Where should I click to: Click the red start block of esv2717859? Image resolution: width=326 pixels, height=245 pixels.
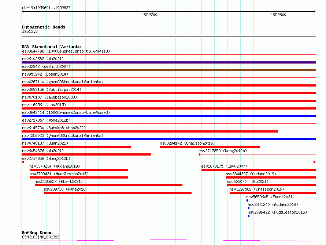[x=200, y=154]
